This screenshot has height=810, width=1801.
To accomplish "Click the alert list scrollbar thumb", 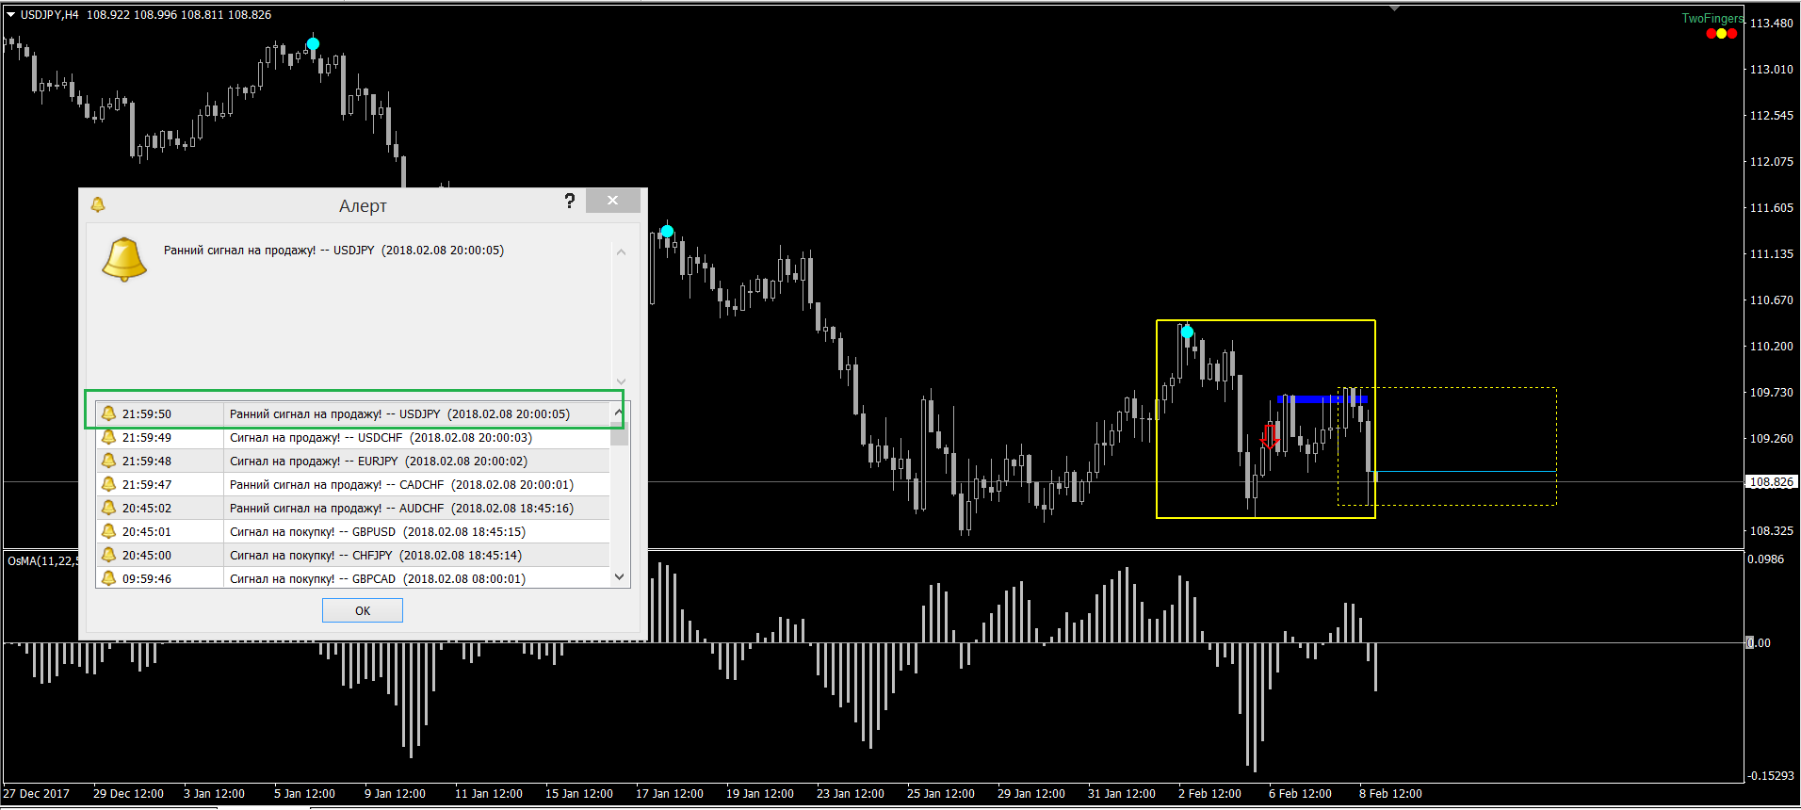I will (x=619, y=432).
